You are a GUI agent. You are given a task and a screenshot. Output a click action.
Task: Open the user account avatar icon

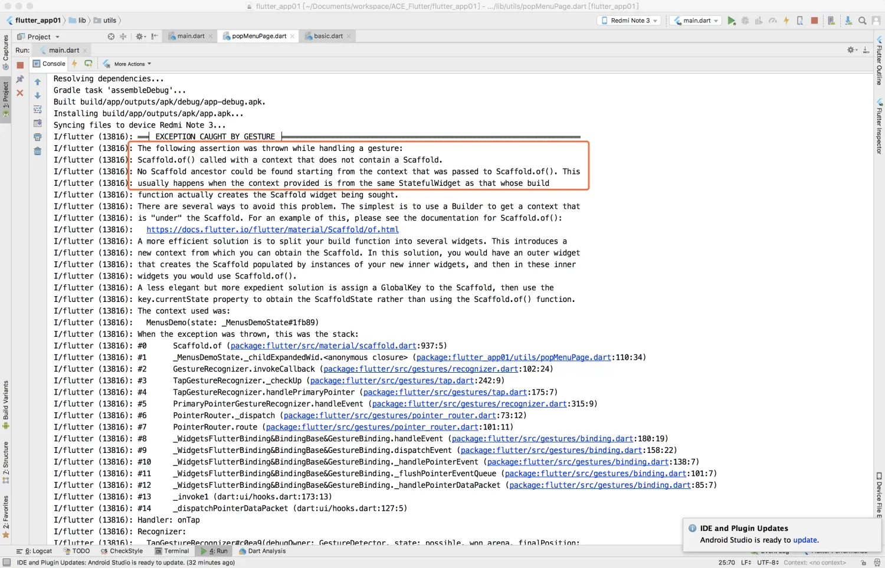point(876,21)
